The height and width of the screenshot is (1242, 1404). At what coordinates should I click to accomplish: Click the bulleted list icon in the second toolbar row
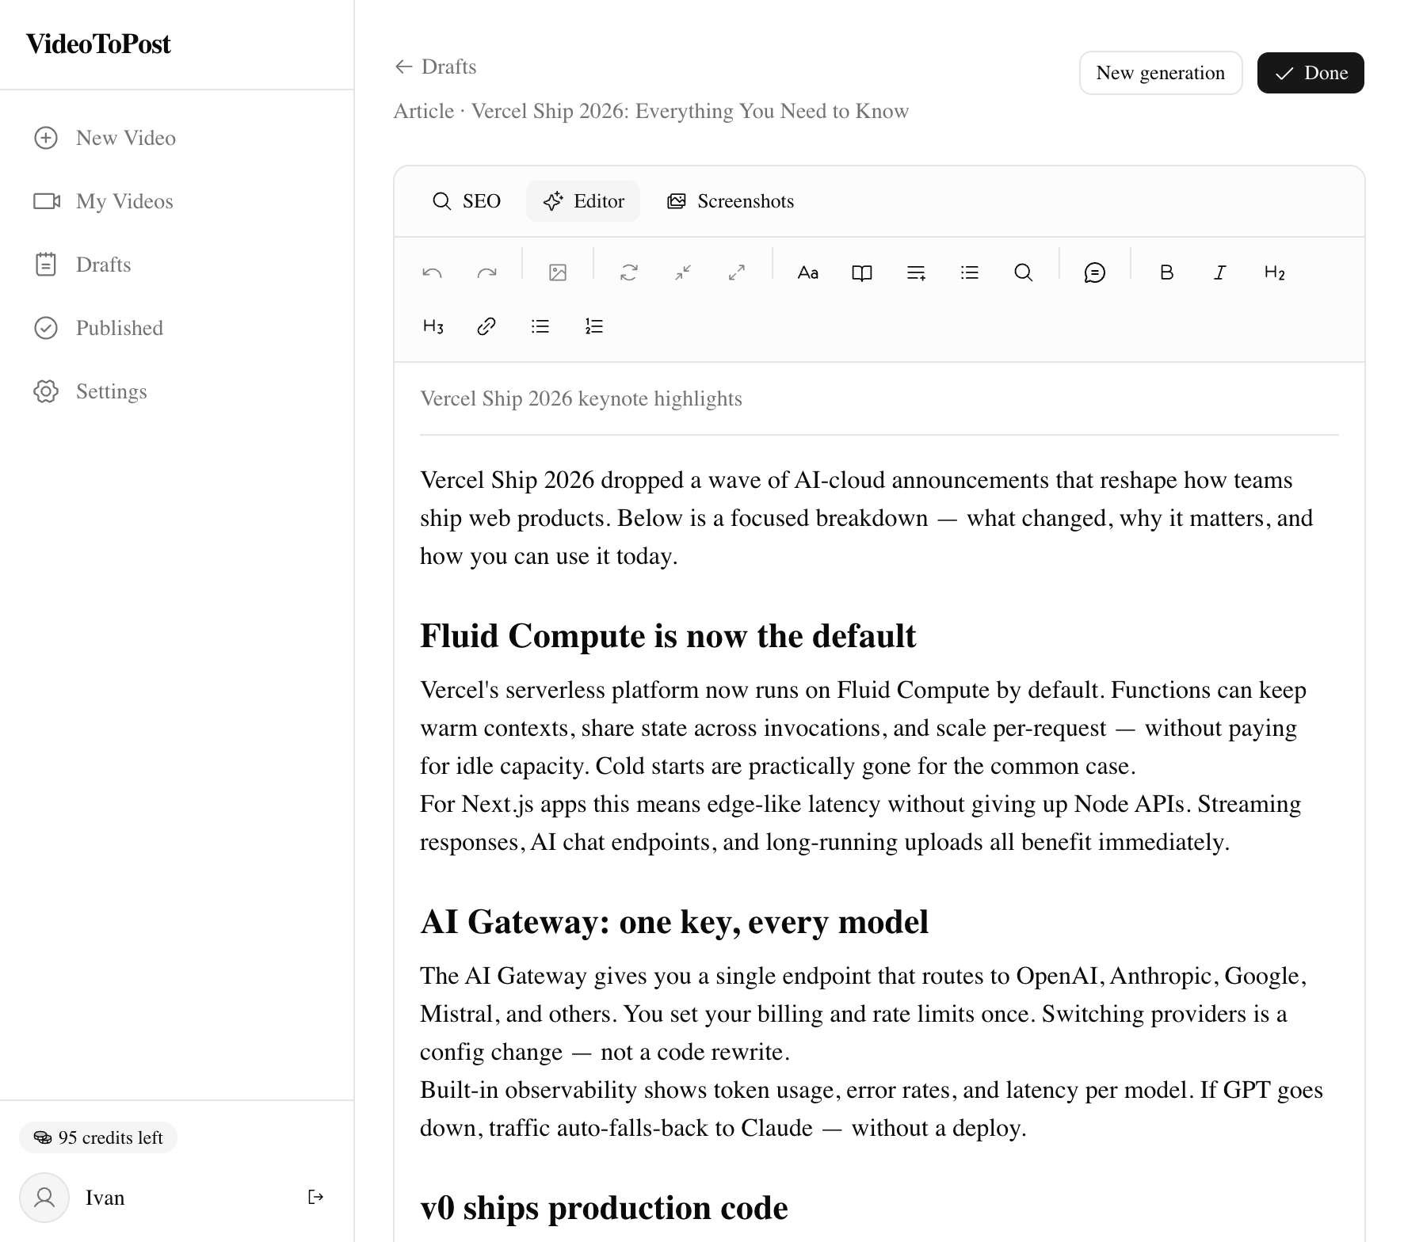click(x=540, y=326)
